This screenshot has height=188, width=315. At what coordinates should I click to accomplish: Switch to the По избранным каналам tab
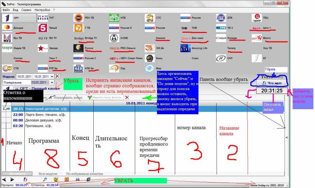click(85, 174)
